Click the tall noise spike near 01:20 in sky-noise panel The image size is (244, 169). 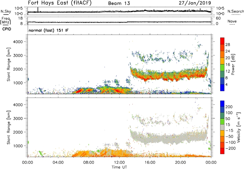point(38,9)
